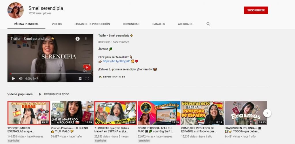Viewport: 295px width, 144px height.
Task: Open the three-dot menu on trailer video
Action: tap(86, 39)
